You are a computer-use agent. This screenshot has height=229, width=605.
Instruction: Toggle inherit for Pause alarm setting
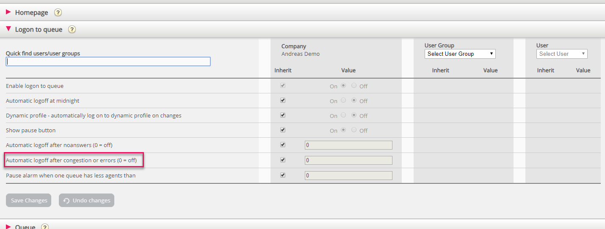[283, 175]
